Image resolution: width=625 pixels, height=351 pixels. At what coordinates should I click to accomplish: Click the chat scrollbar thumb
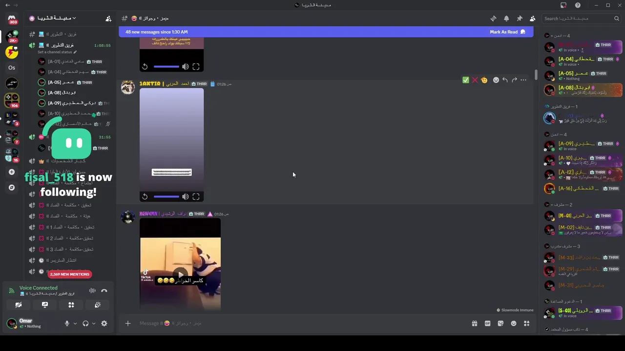(x=536, y=75)
